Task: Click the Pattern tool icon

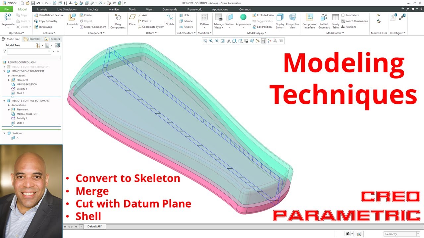Action: (205, 18)
